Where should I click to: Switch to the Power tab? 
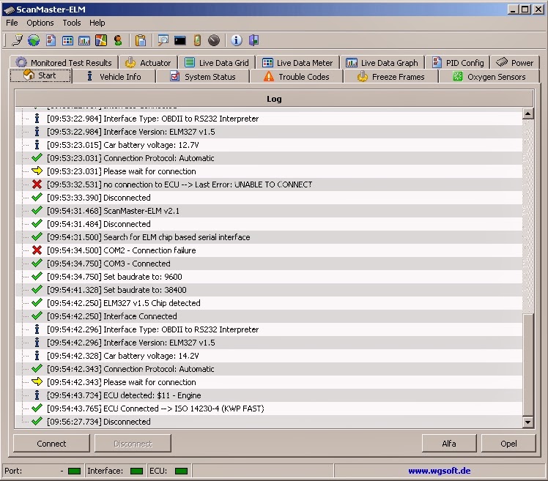(x=515, y=62)
